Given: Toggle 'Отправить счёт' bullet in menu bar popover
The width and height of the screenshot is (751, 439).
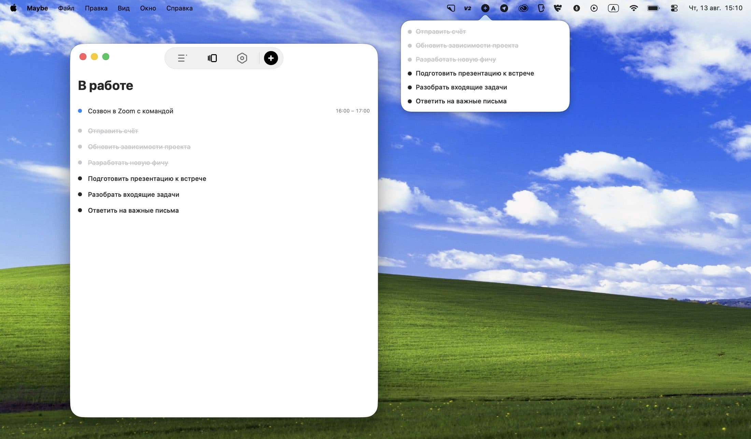Looking at the screenshot, I should click(x=410, y=32).
